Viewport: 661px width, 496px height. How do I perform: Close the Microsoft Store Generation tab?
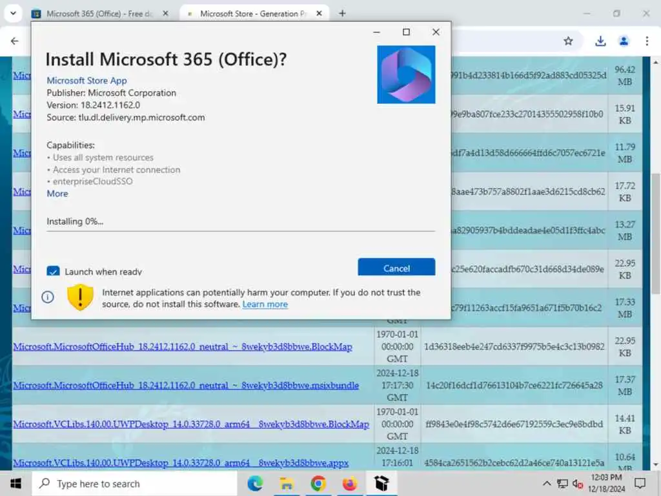tap(319, 14)
